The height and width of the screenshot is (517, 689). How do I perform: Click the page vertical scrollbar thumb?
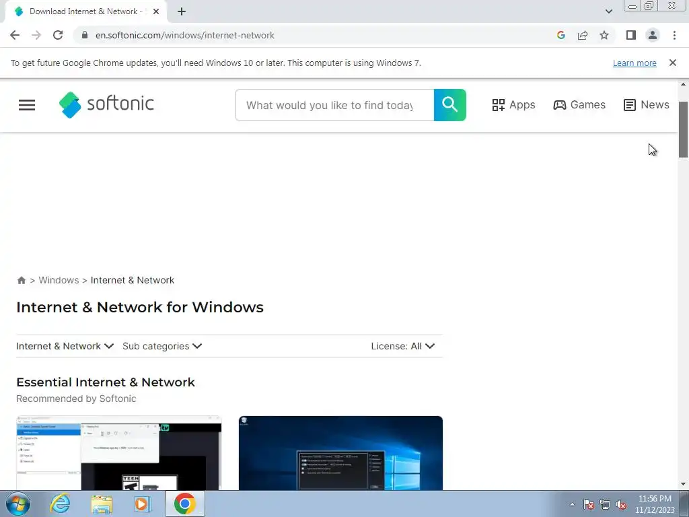click(x=683, y=129)
